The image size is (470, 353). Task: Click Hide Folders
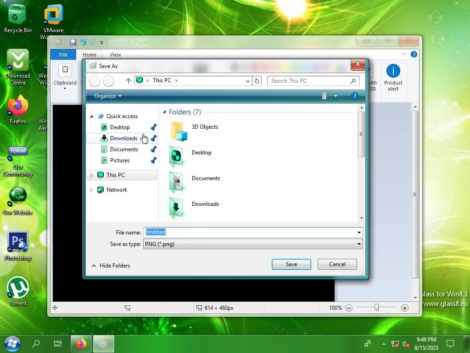click(x=111, y=266)
